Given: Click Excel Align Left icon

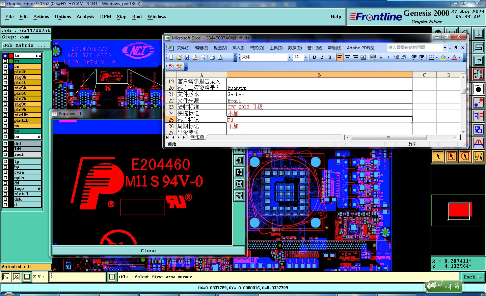Looking at the screenshot, I should click(x=340, y=57).
